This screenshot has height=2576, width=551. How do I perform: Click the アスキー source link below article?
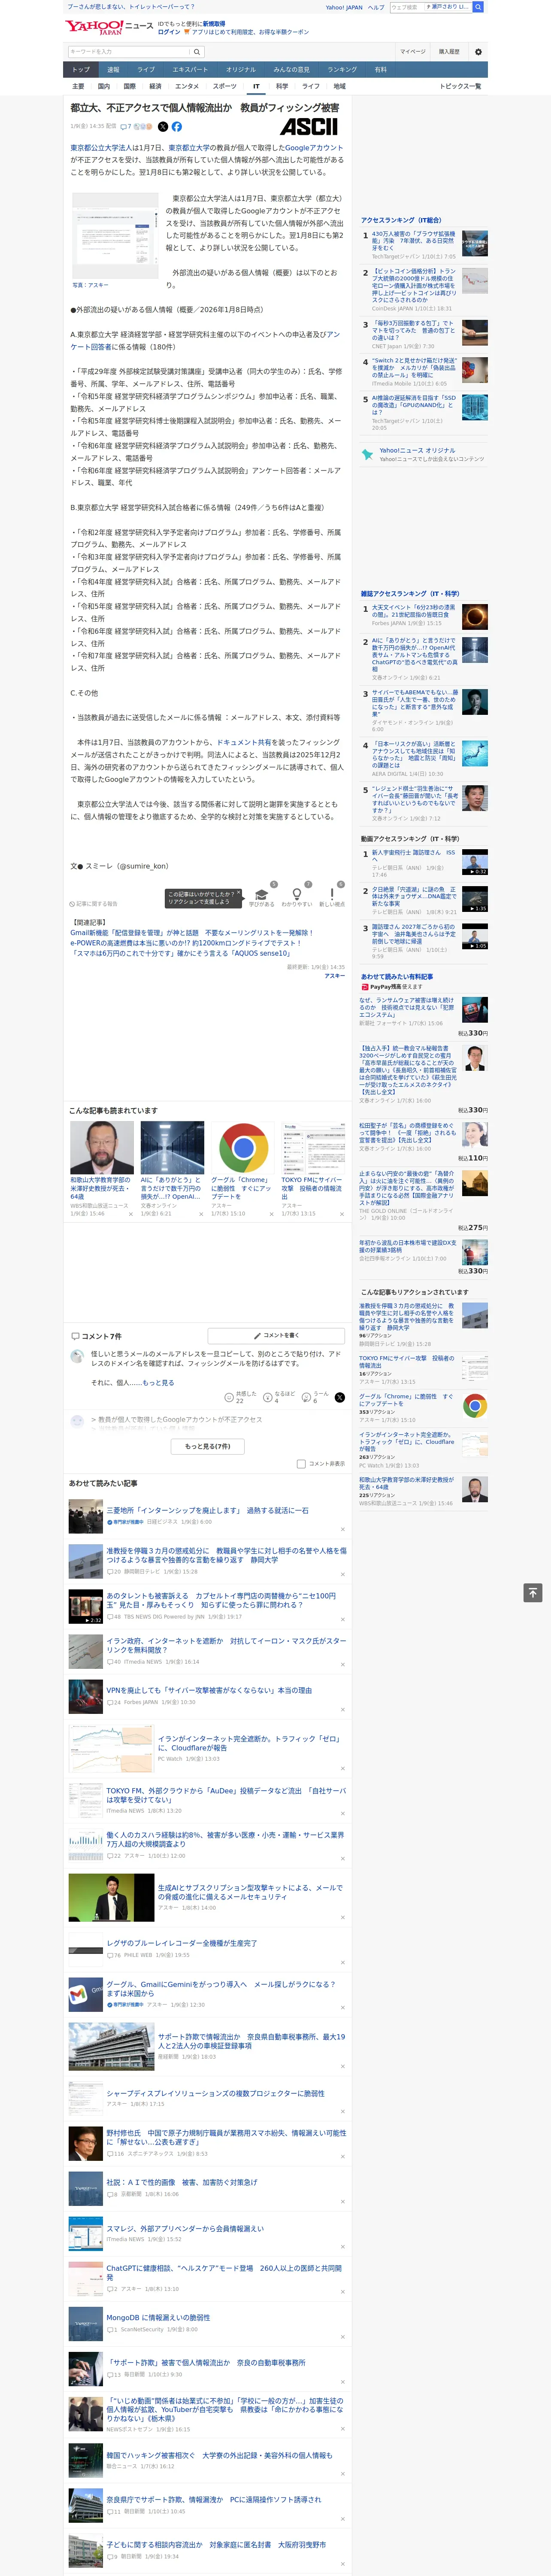tap(334, 976)
